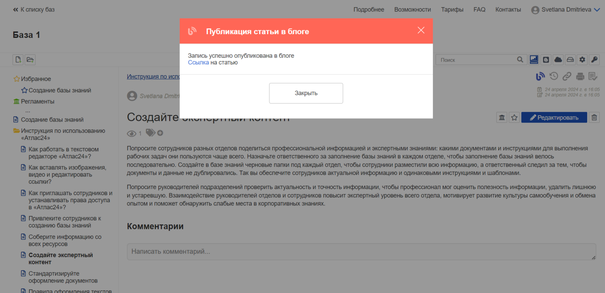The width and height of the screenshot is (605, 293).
Task: Click the search magnifier icon
Action: tap(520, 60)
